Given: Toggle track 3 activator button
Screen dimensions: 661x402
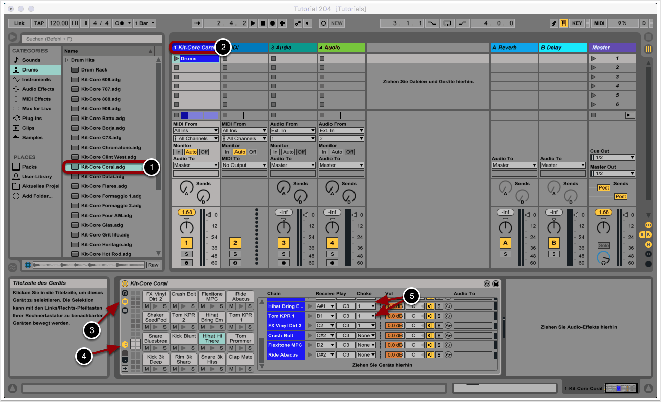Looking at the screenshot, I should [x=283, y=243].
